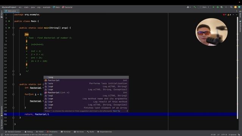This screenshot has width=242, height=136.
Task: Toggle fold marker at line 32
Action: tap(14, 117)
